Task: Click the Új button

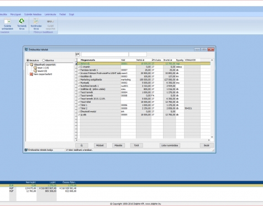Action: point(82,145)
